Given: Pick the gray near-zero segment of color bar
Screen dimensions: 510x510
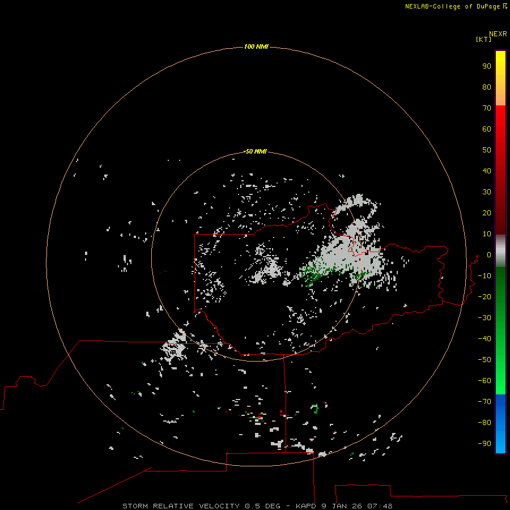Looking at the screenshot, I should (x=500, y=251).
